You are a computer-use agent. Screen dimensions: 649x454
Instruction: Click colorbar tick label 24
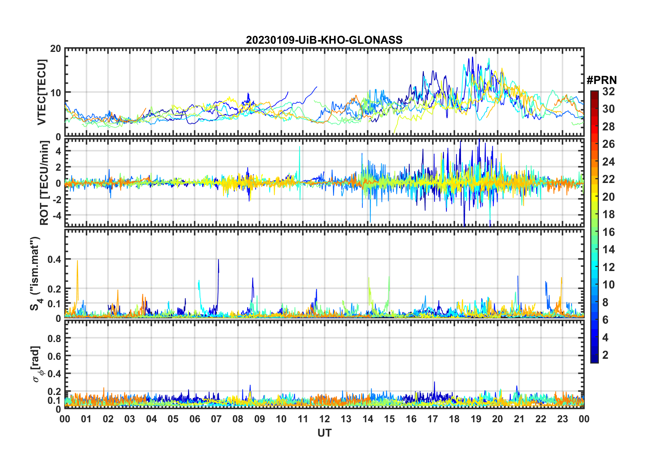pos(608,162)
